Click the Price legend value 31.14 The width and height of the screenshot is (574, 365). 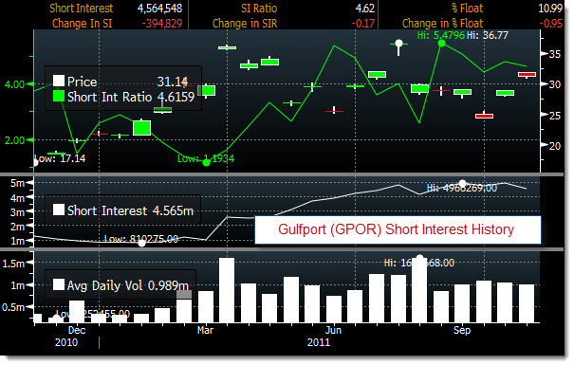pos(173,82)
